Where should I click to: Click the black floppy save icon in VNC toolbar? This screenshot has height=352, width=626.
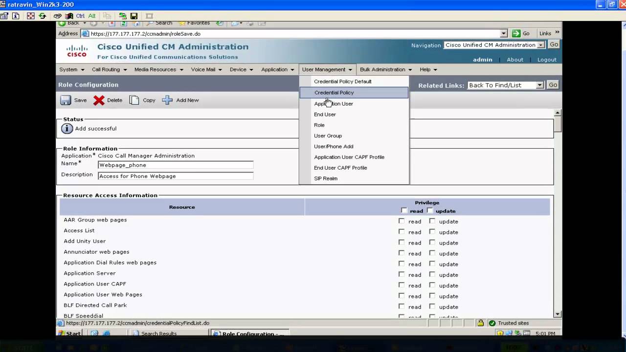click(x=134, y=16)
